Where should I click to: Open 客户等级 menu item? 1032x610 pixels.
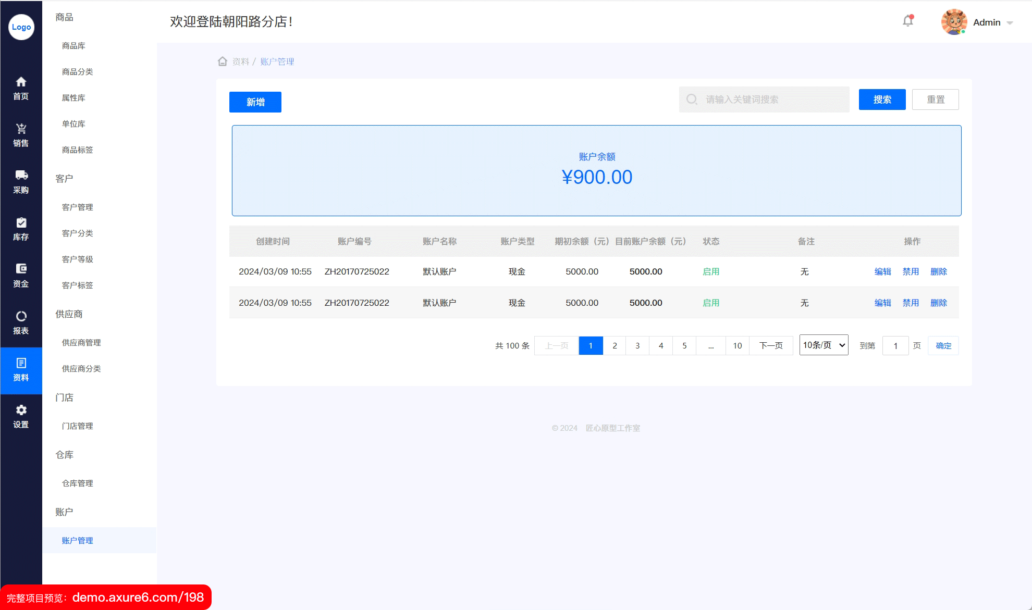coord(77,259)
